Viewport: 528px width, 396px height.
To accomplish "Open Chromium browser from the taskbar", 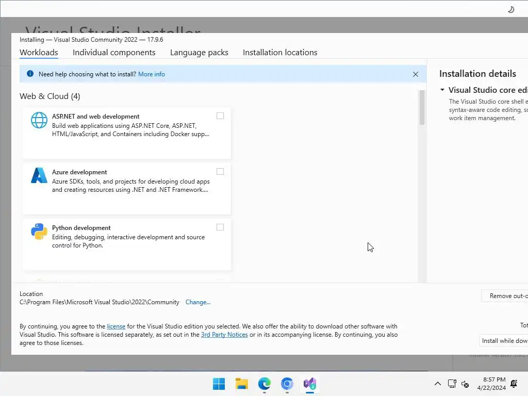I will click(x=287, y=384).
